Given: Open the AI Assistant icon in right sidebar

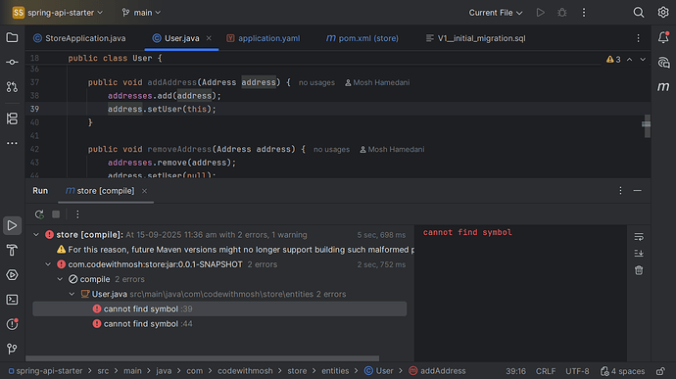Looking at the screenshot, I should click(x=663, y=63).
